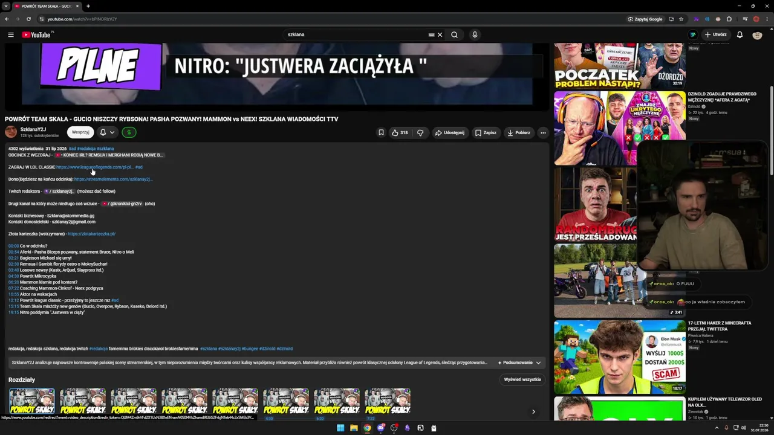Open the streamelements.com donation link

point(113,179)
